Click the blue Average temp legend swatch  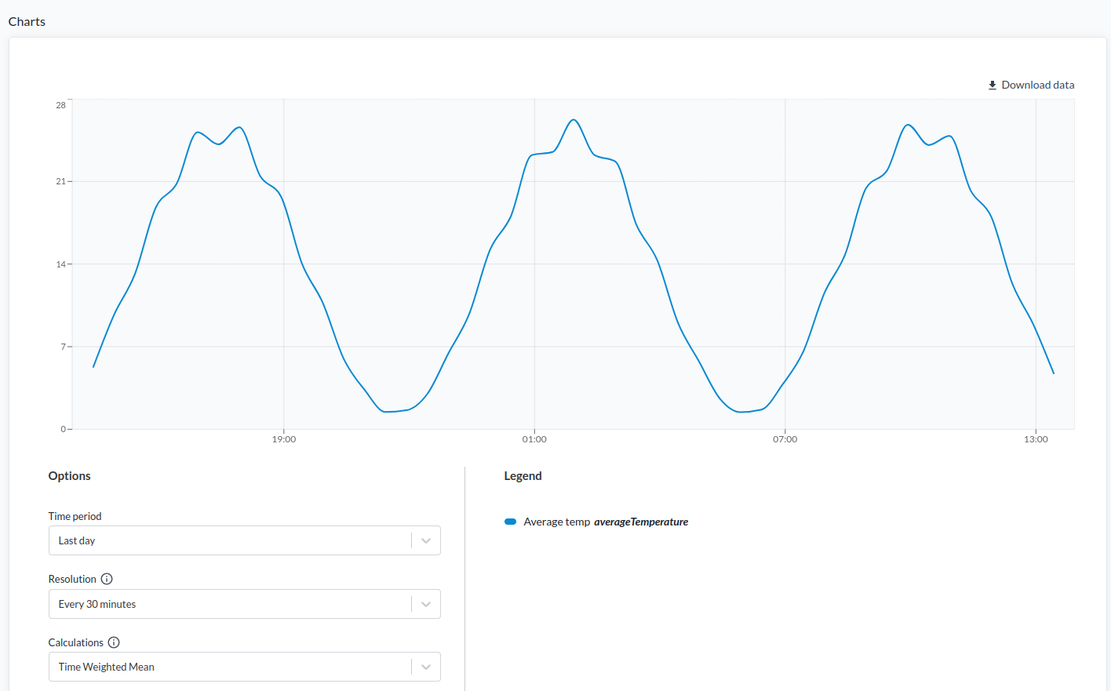click(510, 522)
